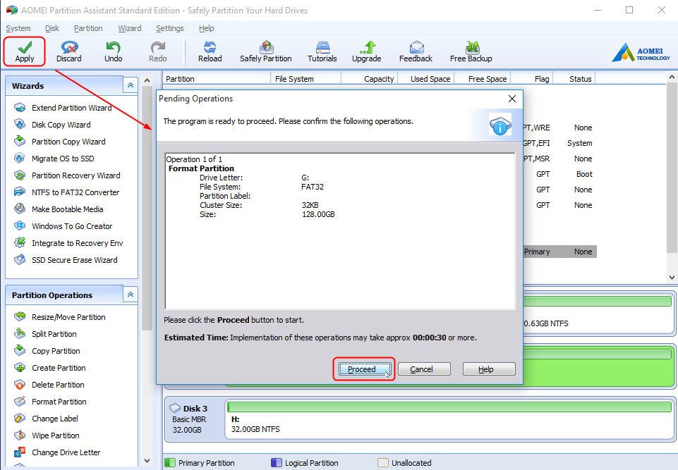Sort by the Capacity column header
Image resolution: width=678 pixels, height=470 pixels.
coord(370,79)
